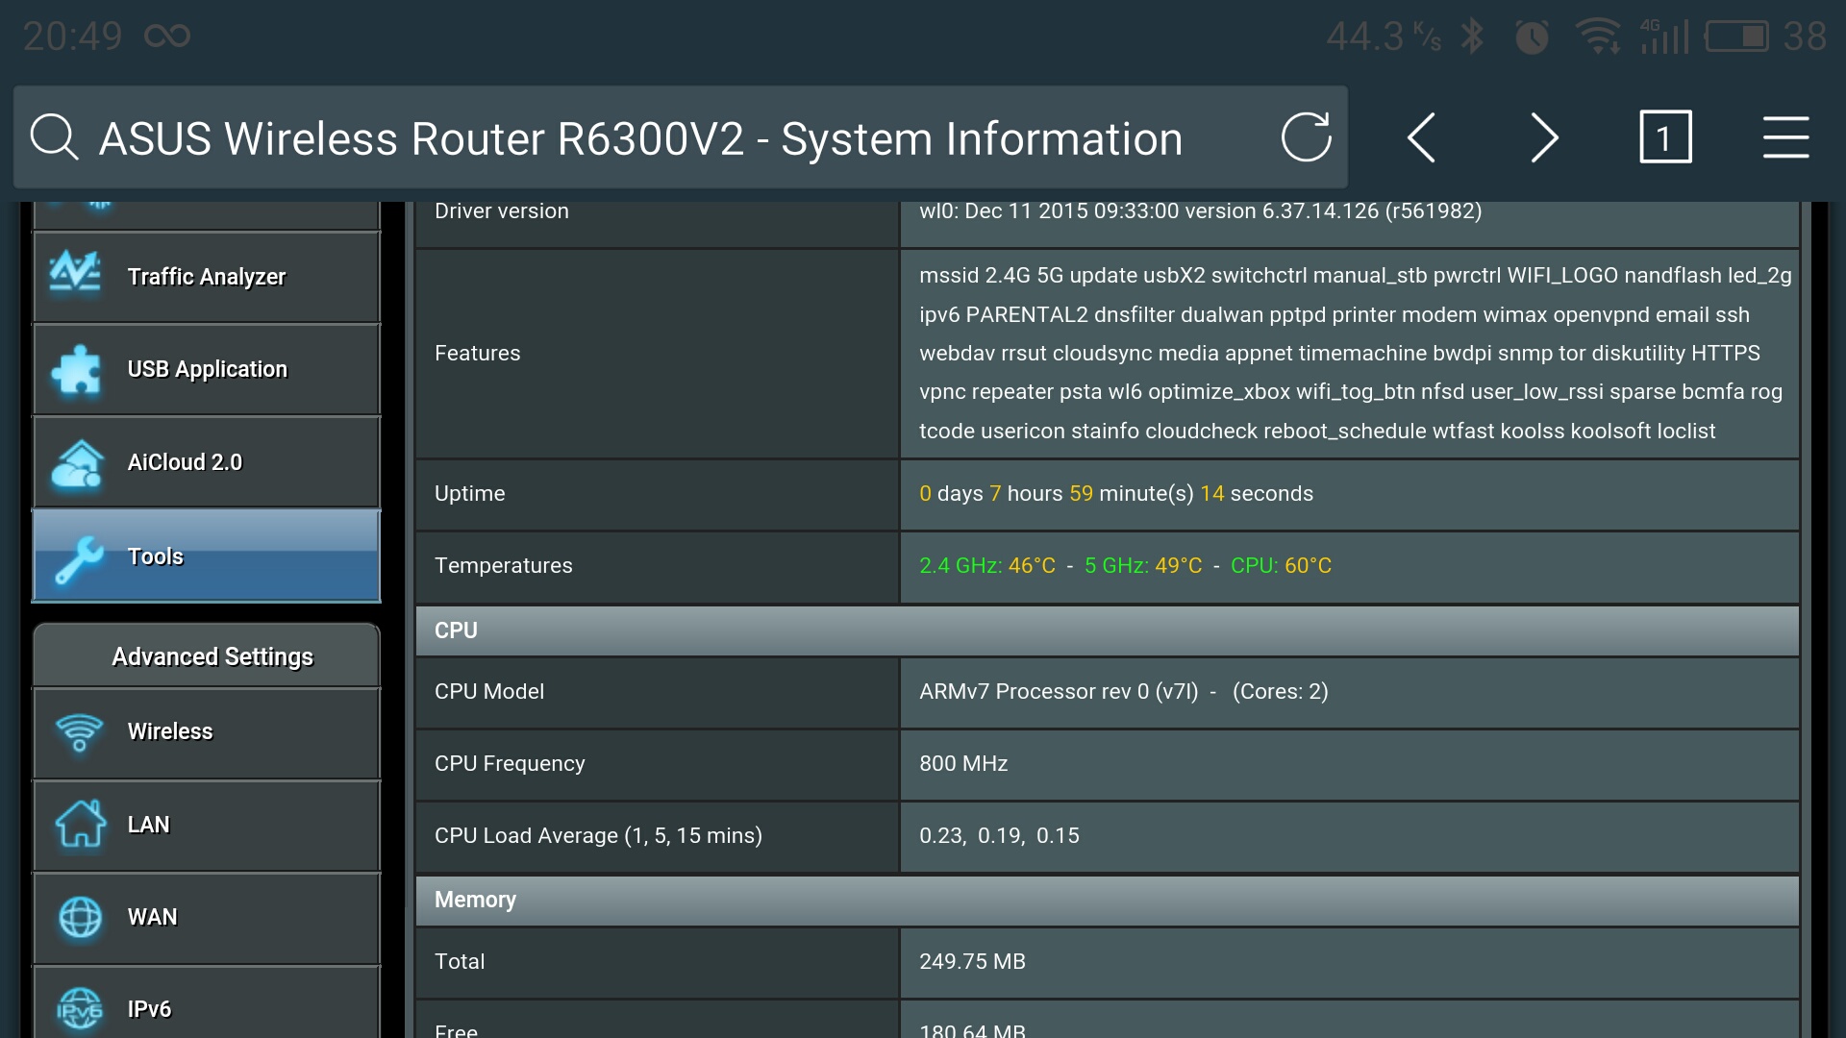The height and width of the screenshot is (1038, 1846).
Task: Select the Tools menu item
Action: pos(207,556)
